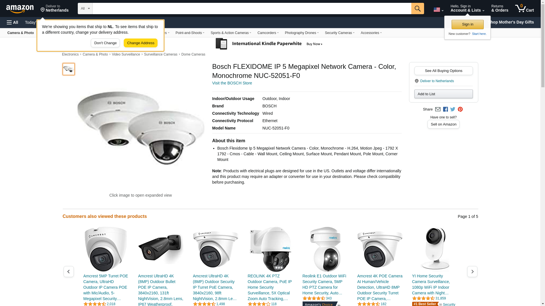
Task: Share on Twitter icon
Action: [453, 109]
